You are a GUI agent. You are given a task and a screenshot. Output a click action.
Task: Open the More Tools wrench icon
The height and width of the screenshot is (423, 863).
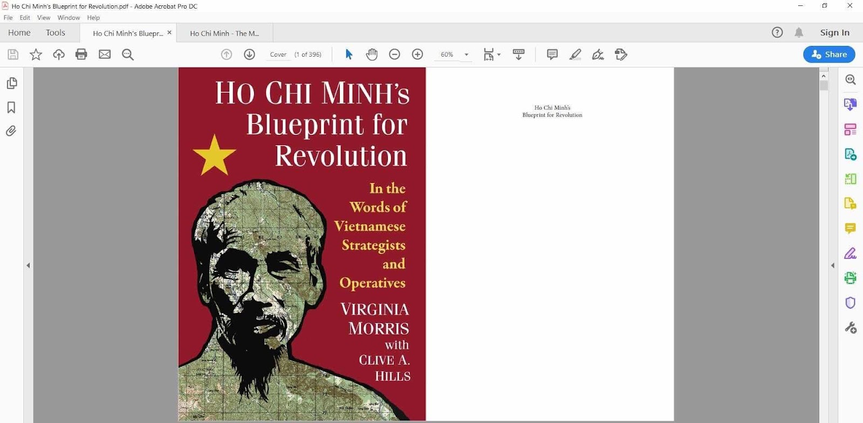(x=851, y=328)
